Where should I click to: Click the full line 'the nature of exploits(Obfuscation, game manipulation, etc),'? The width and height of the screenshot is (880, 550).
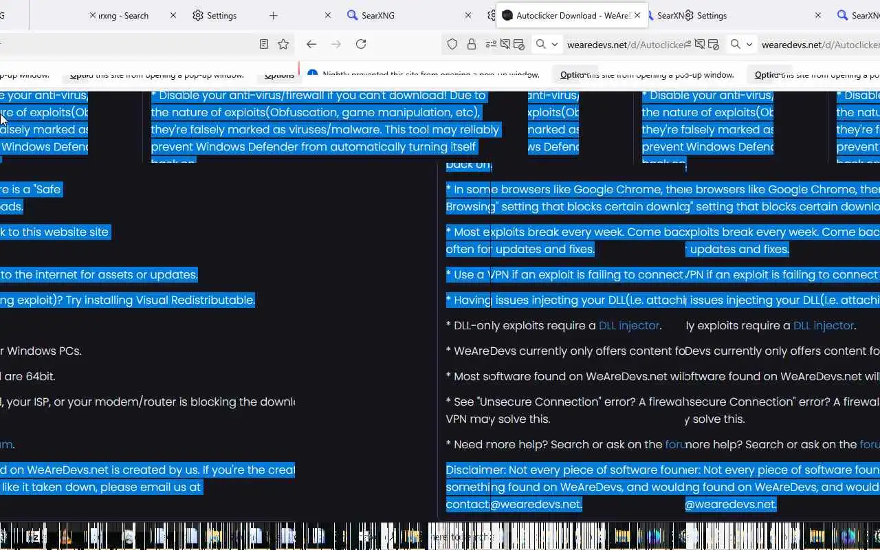pos(316,112)
